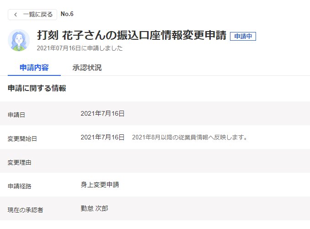This screenshot has height=229, width=310.
Task: Click the note 2021年8月以降の従業員情報へ反映します。
Action: pyautogui.click(x=190, y=137)
